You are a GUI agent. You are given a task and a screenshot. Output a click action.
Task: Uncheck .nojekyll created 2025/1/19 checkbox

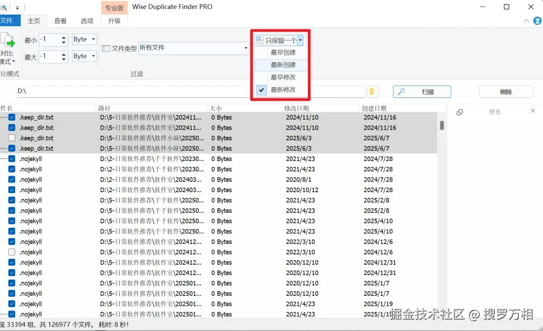[12, 304]
